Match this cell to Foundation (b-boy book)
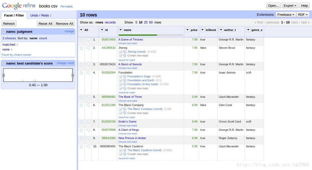 tap(121, 84)
